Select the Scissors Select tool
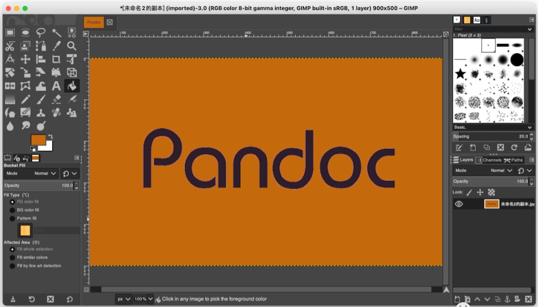The image size is (538, 307). tap(10, 46)
